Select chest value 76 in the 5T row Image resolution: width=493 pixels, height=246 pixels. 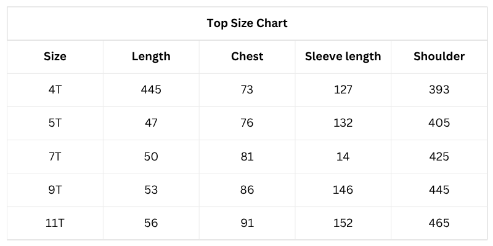point(247,123)
